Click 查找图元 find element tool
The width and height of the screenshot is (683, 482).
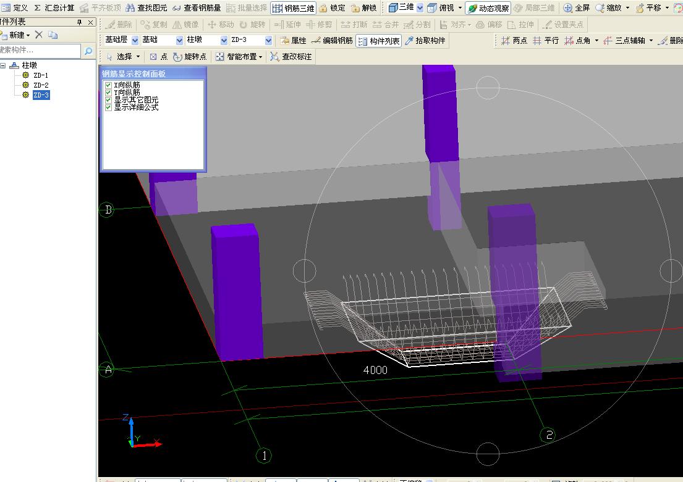tap(146, 8)
